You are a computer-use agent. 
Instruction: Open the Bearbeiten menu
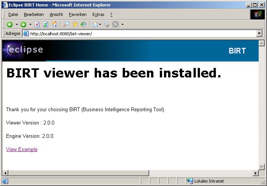(x=34, y=15)
